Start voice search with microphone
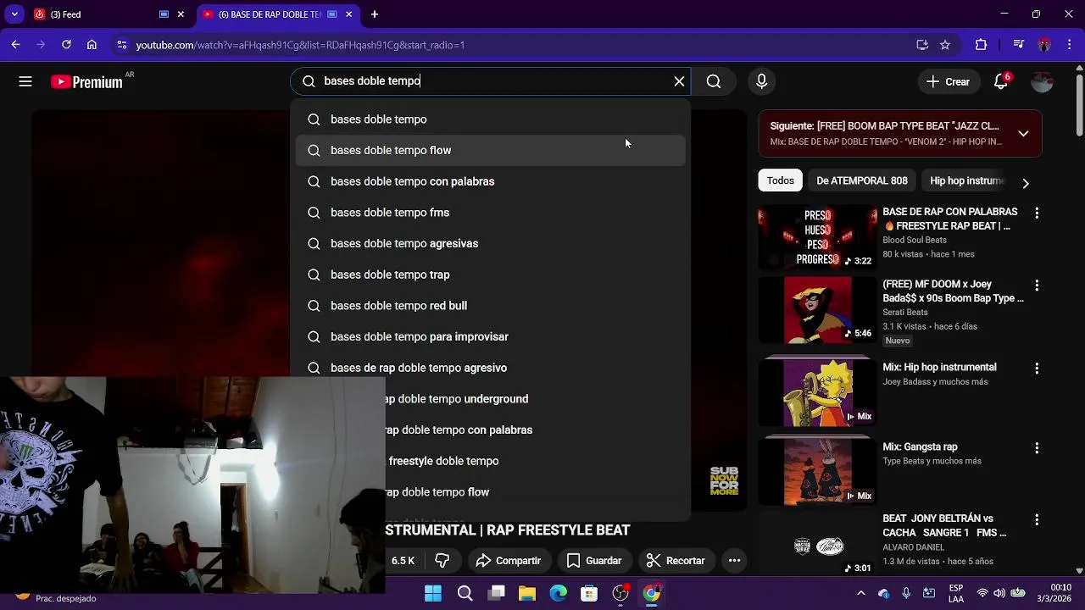 tap(761, 81)
